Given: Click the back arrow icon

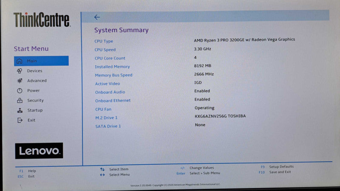Looking at the screenshot, I should [97, 17].
